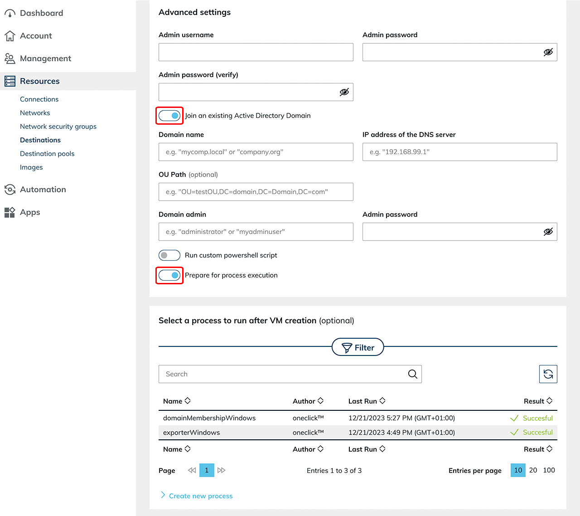Open Destination pools in sidebar

(47, 154)
